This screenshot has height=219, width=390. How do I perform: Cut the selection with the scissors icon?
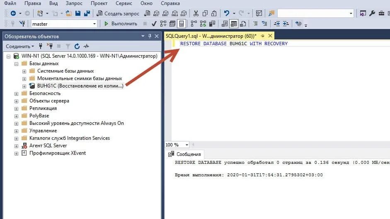[196, 13]
